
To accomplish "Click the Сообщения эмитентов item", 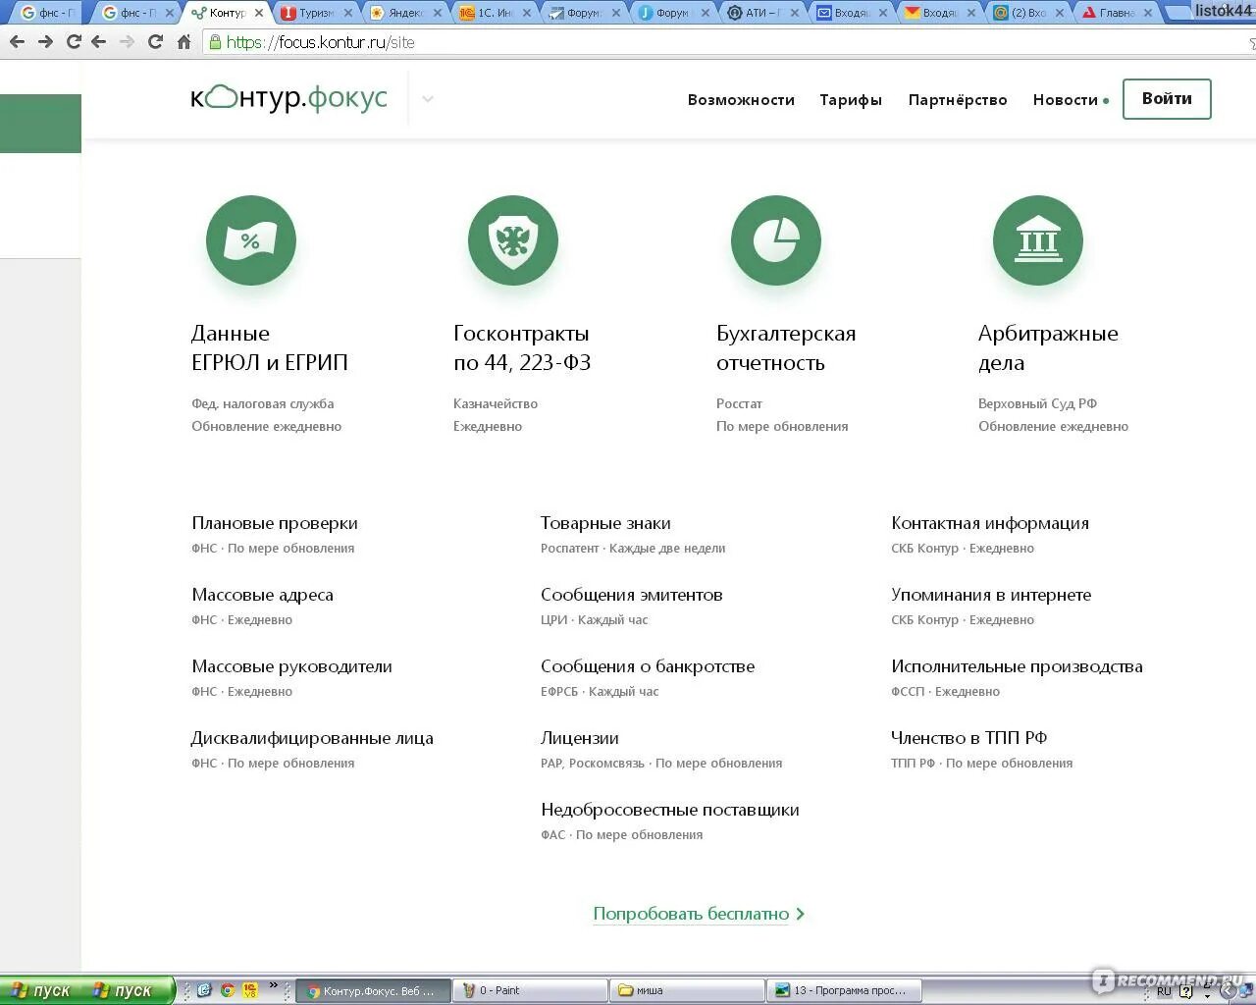I will (631, 595).
